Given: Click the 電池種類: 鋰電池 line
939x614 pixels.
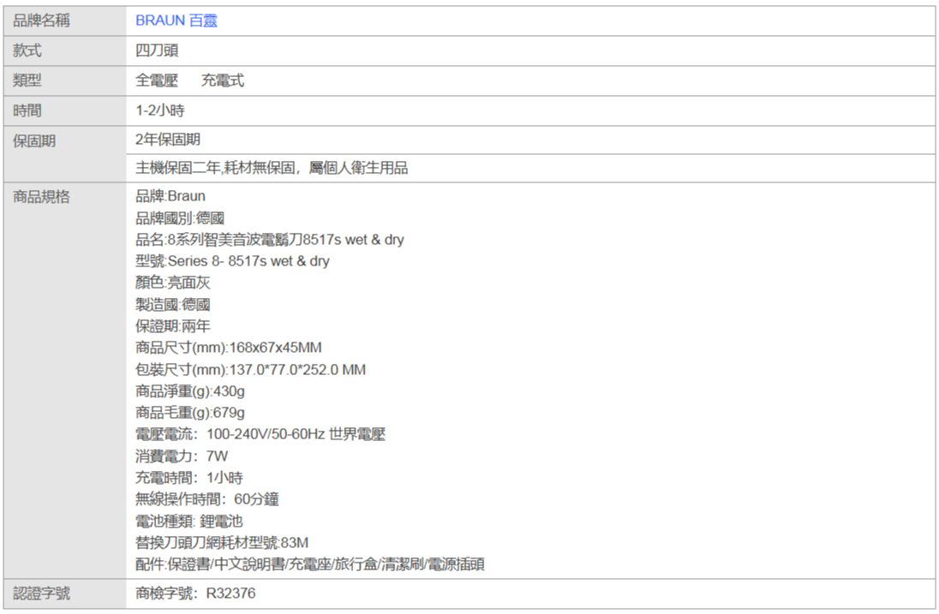Looking at the screenshot, I should click(188, 522).
